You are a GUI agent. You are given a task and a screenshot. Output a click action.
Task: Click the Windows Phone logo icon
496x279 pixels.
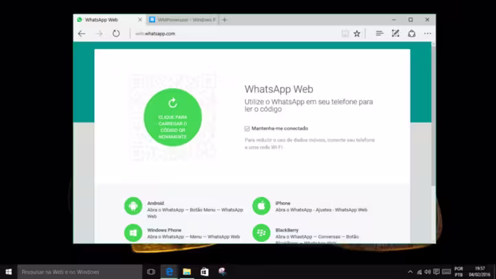pos(133,233)
